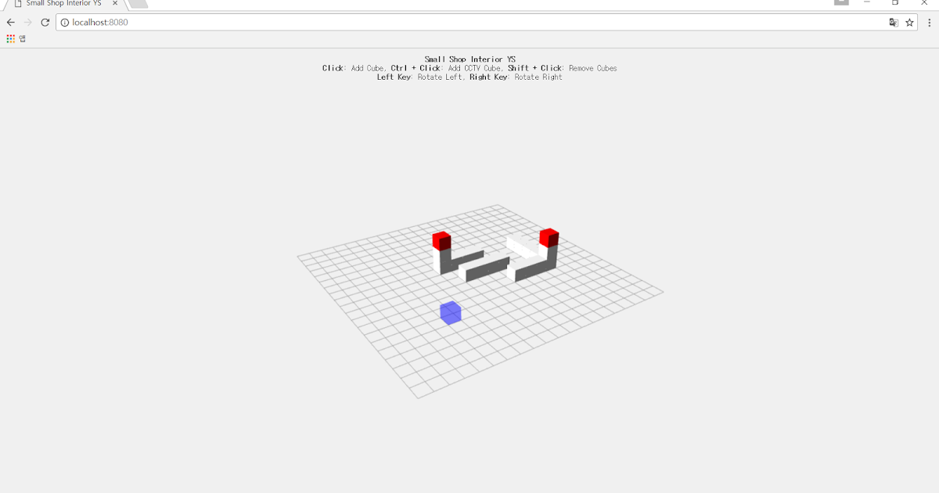Open the Chrome three-dot menu

coord(929,23)
